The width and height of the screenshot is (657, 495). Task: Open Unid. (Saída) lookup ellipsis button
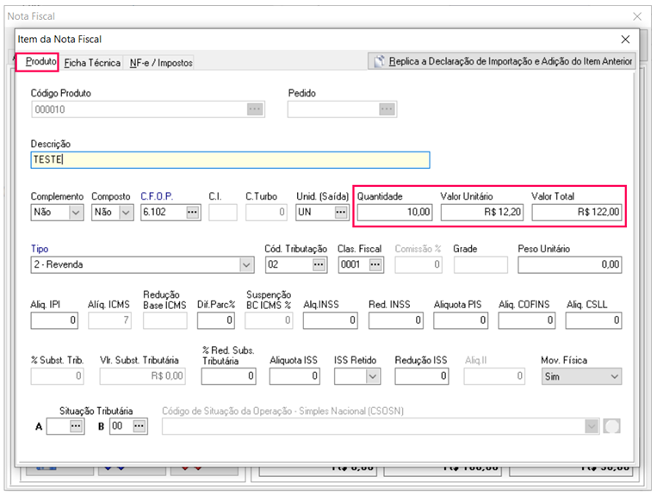pos(341,213)
